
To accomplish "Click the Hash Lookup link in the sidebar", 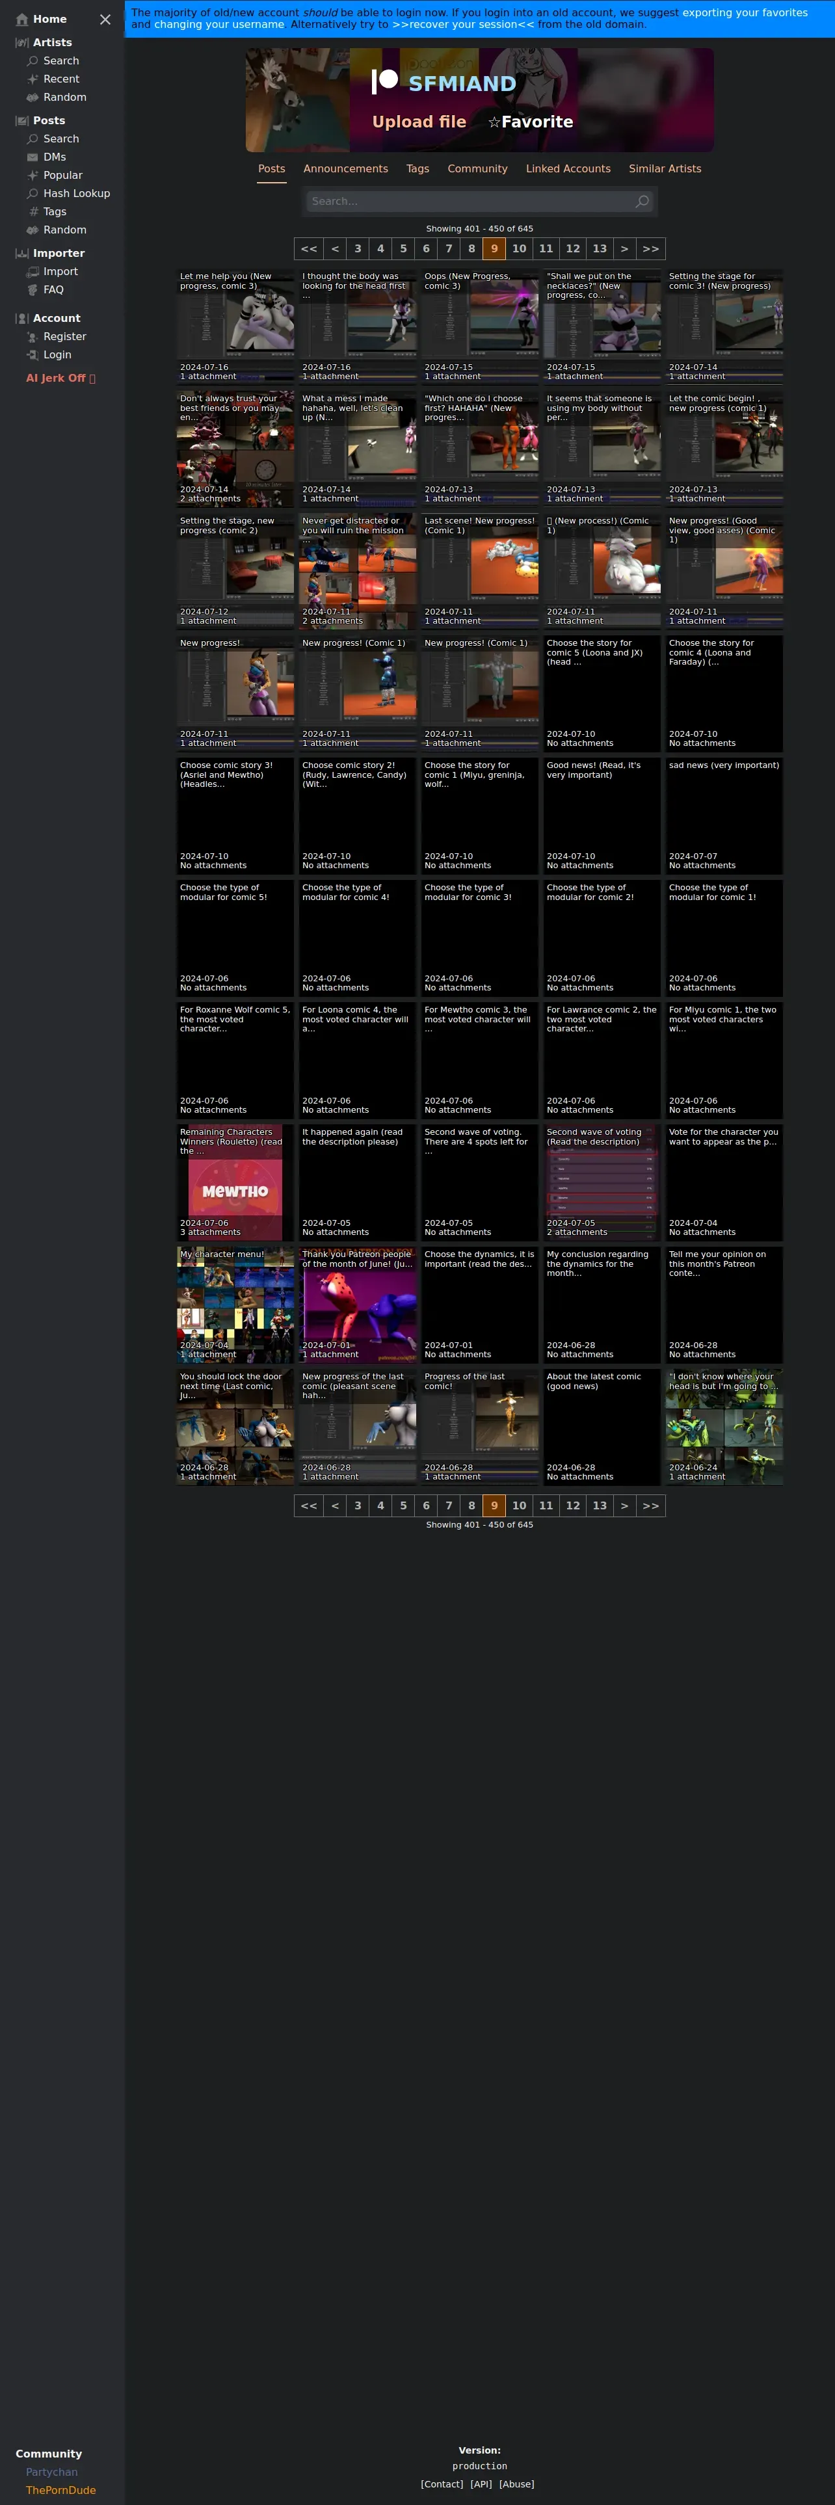I will (77, 194).
